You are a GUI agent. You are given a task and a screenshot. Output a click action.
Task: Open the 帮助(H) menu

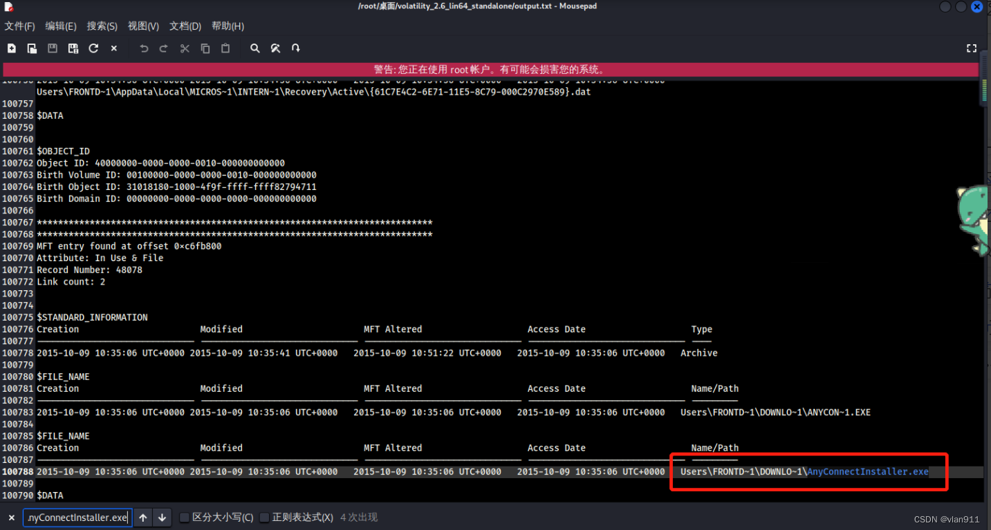228,26
